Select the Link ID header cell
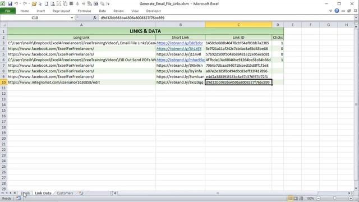359x202 pixels. pyautogui.click(x=238, y=38)
